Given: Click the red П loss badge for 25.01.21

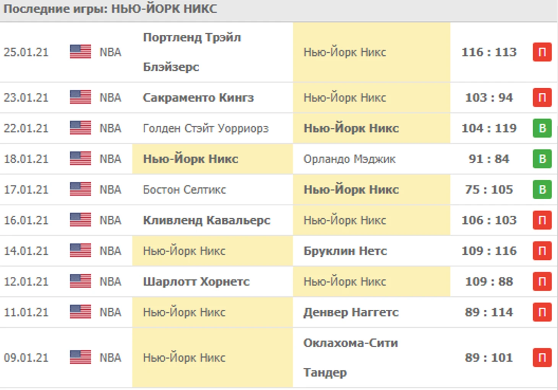Looking at the screenshot, I should pos(542,52).
